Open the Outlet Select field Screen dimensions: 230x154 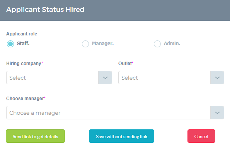[171, 78]
